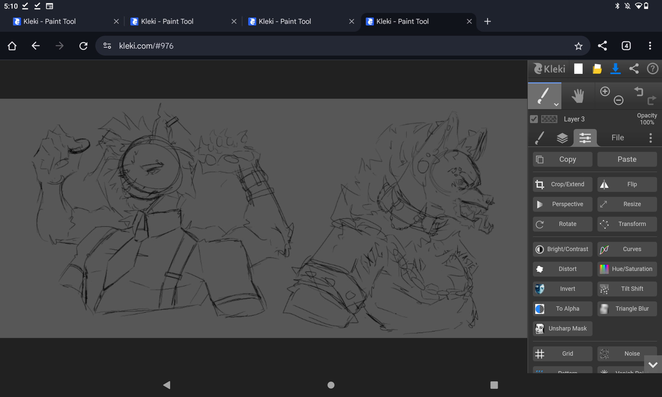Open Bright/Contrast adjustment

point(563,249)
